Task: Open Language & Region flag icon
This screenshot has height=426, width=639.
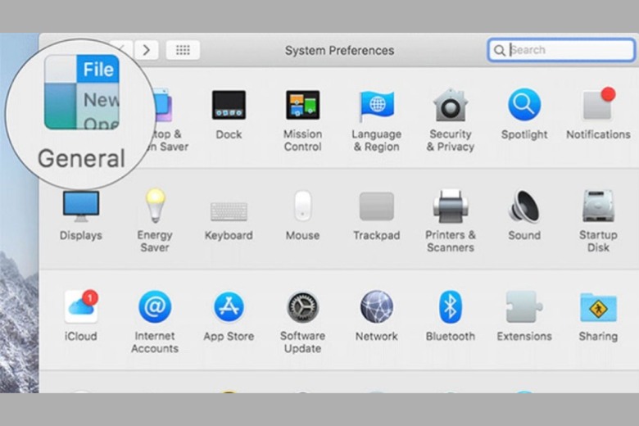Action: pyautogui.click(x=377, y=105)
